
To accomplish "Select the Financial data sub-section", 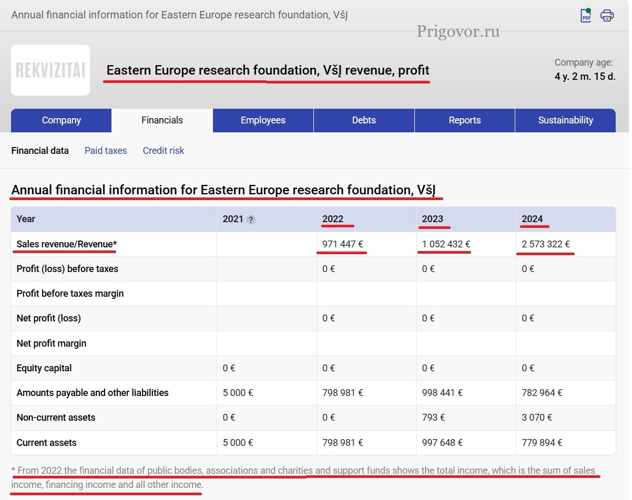I will point(40,151).
